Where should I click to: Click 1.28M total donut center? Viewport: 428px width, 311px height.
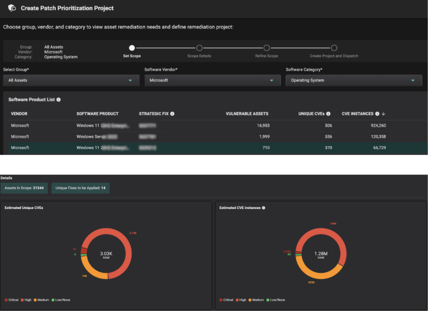321,255
